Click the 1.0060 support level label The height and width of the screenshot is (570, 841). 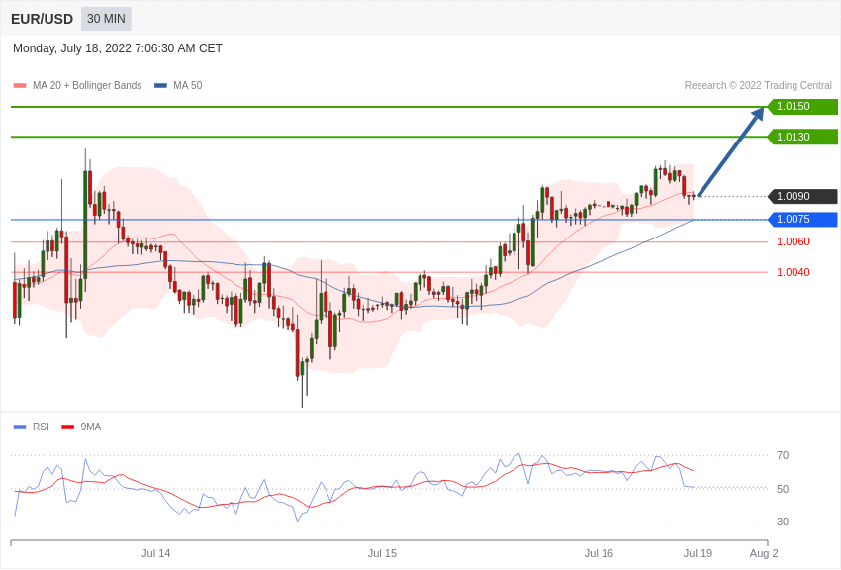pyautogui.click(x=793, y=241)
